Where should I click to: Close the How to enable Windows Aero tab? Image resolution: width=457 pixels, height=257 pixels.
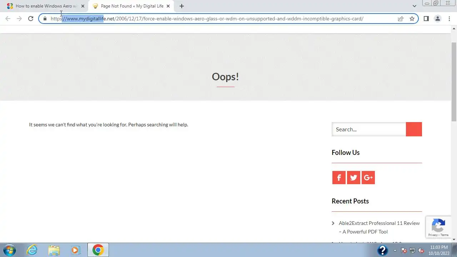[83, 6]
